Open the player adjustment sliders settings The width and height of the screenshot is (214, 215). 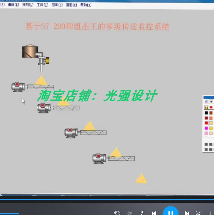pos(142,213)
